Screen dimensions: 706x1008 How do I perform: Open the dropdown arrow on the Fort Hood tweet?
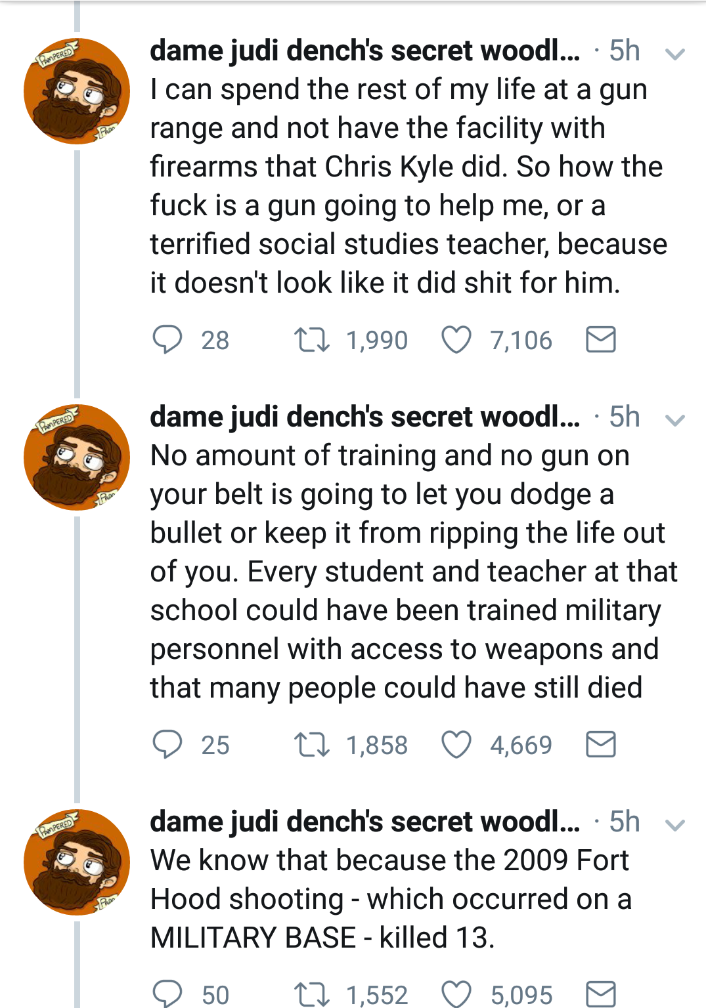(x=674, y=825)
